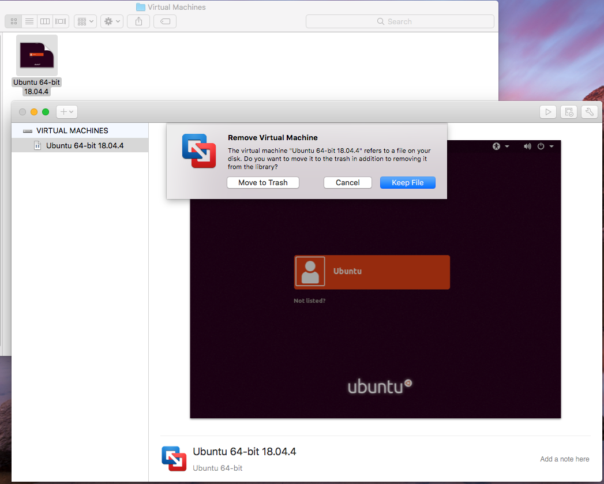604x484 pixels.
Task: Click the 'Ubuntu 64-bit' subtitle text
Action: (x=217, y=468)
